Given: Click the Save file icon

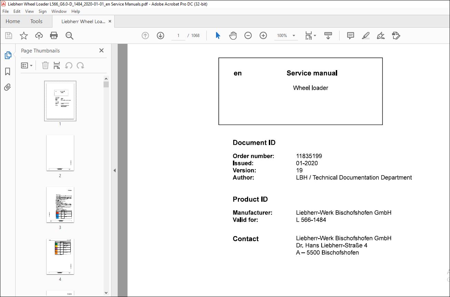Looking at the screenshot, I should point(9,36).
